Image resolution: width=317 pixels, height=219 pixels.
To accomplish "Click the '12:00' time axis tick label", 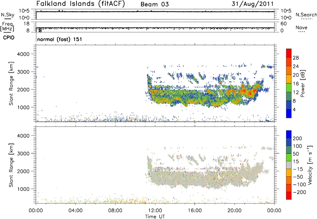I will [x=155, y=211].
